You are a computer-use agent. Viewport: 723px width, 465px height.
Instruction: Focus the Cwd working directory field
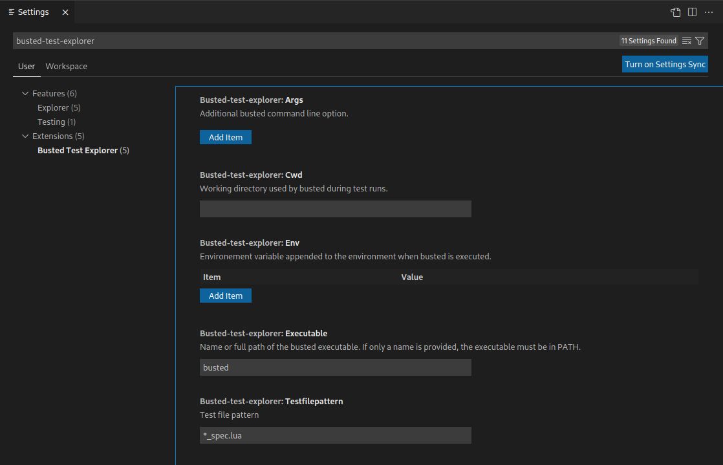point(335,209)
